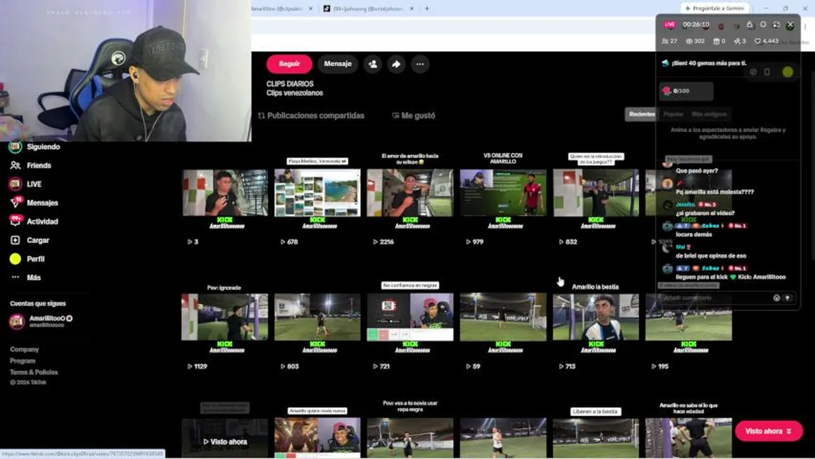Viewport: 815px width, 459px height.
Task: Click the eye views icon showing 302
Action: point(689,41)
